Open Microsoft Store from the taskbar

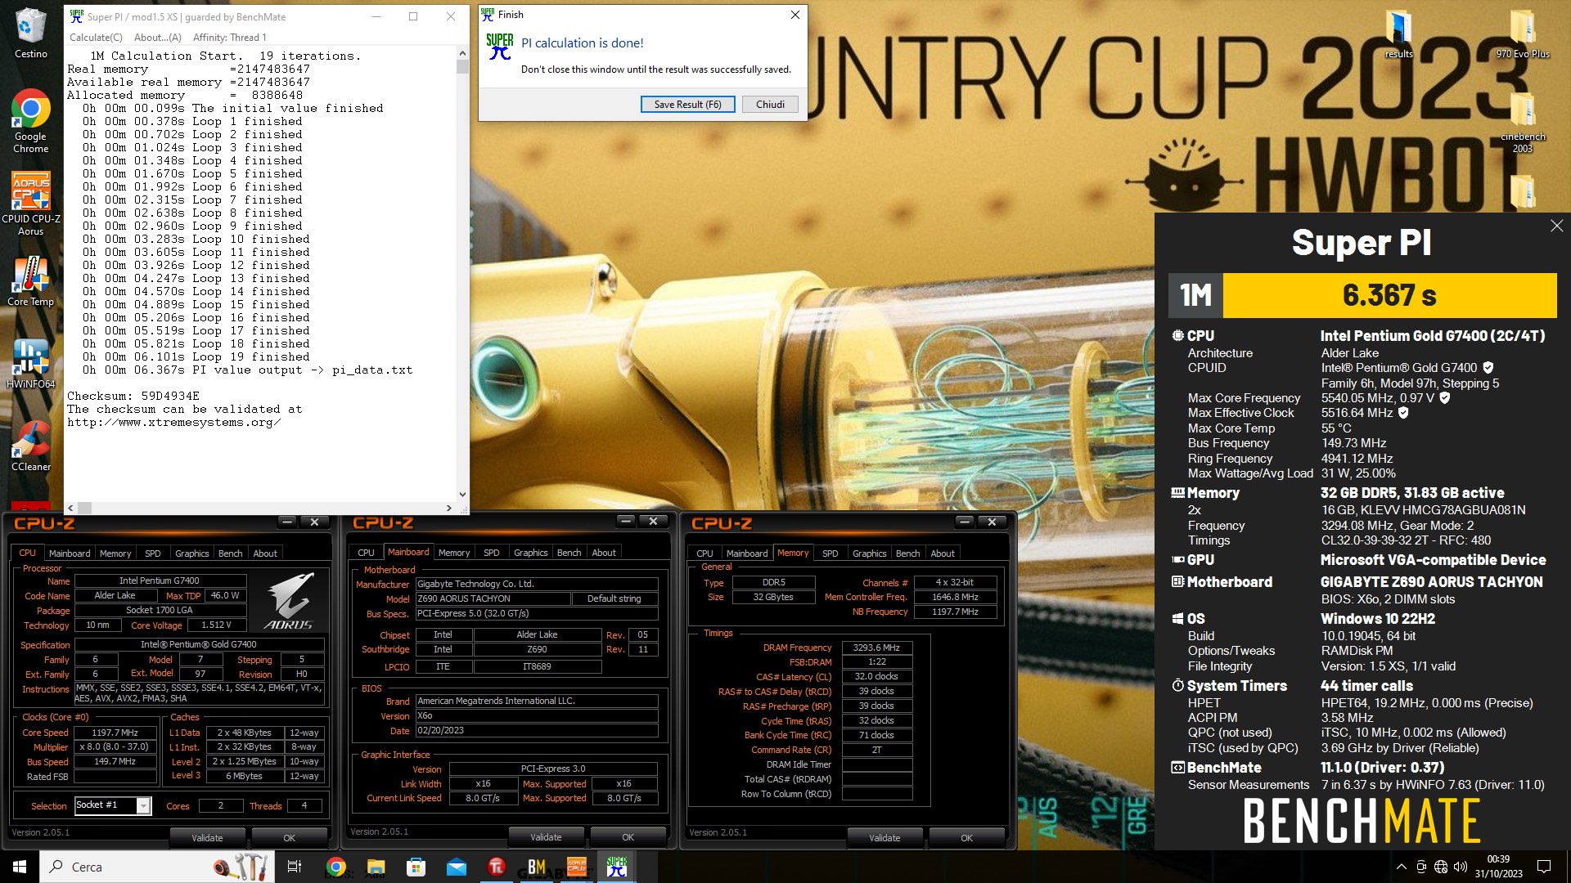(x=416, y=867)
